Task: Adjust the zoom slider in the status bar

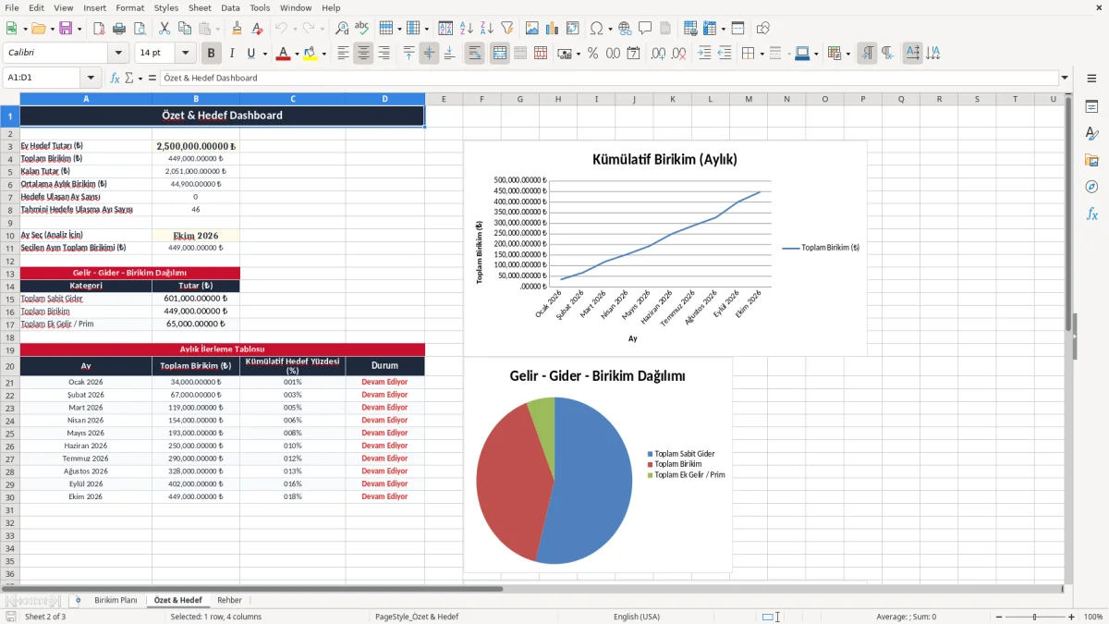Action: tap(1034, 617)
